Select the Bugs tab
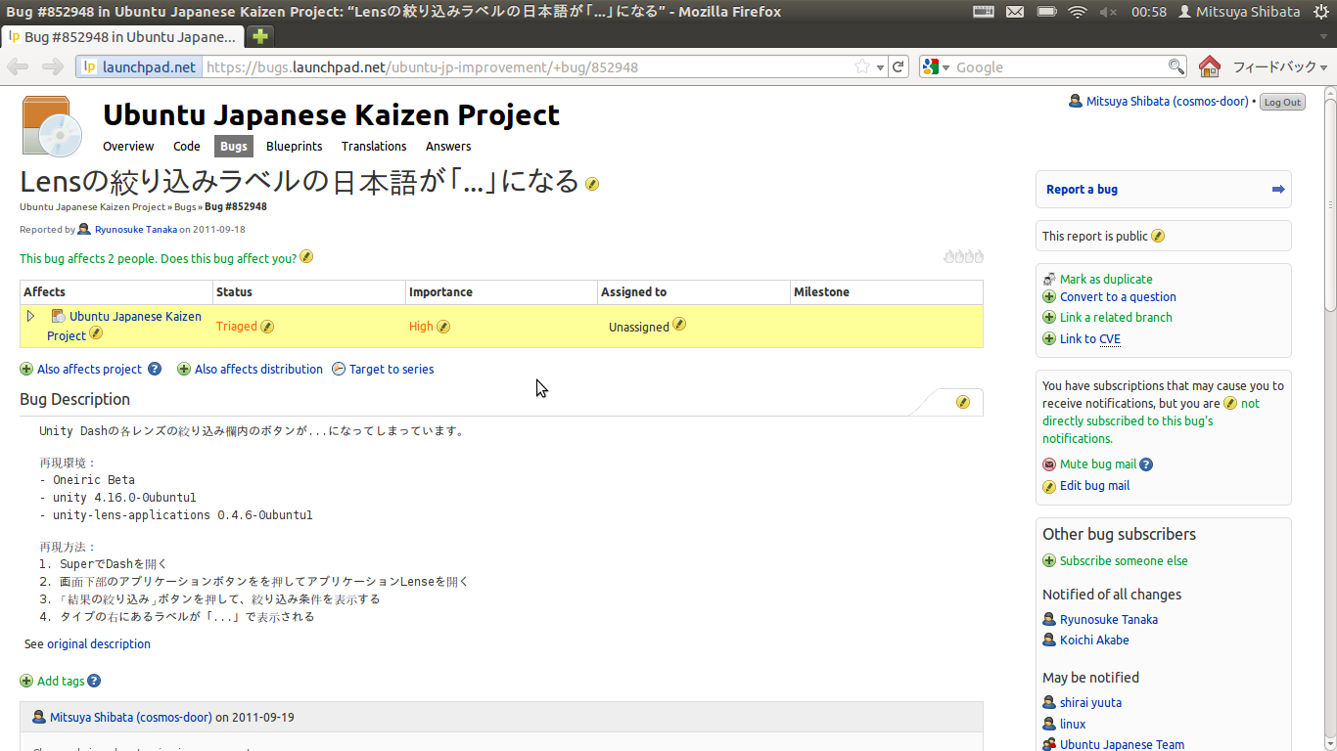The width and height of the screenshot is (1337, 751). point(234,146)
